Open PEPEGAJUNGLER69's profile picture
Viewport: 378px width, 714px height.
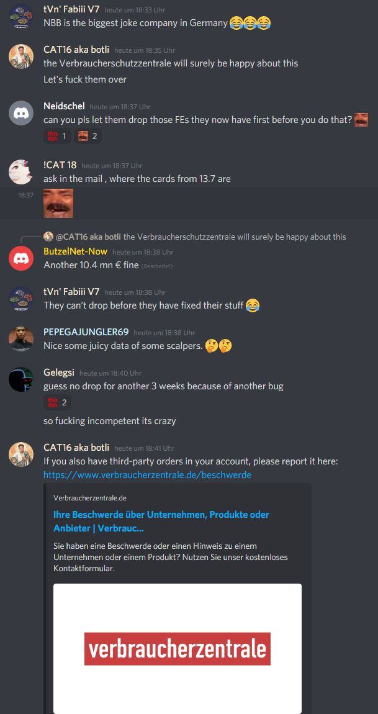pos(21,339)
